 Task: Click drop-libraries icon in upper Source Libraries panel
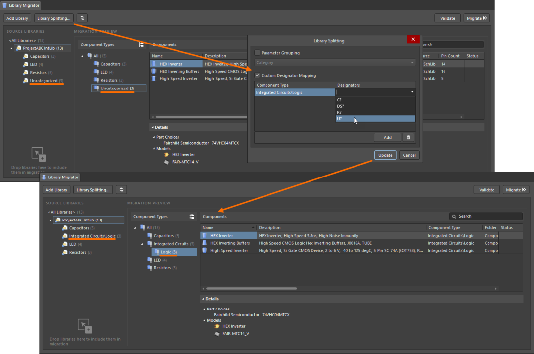pos(39,154)
